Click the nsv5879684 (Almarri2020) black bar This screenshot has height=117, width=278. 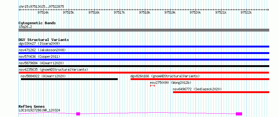[144, 66]
